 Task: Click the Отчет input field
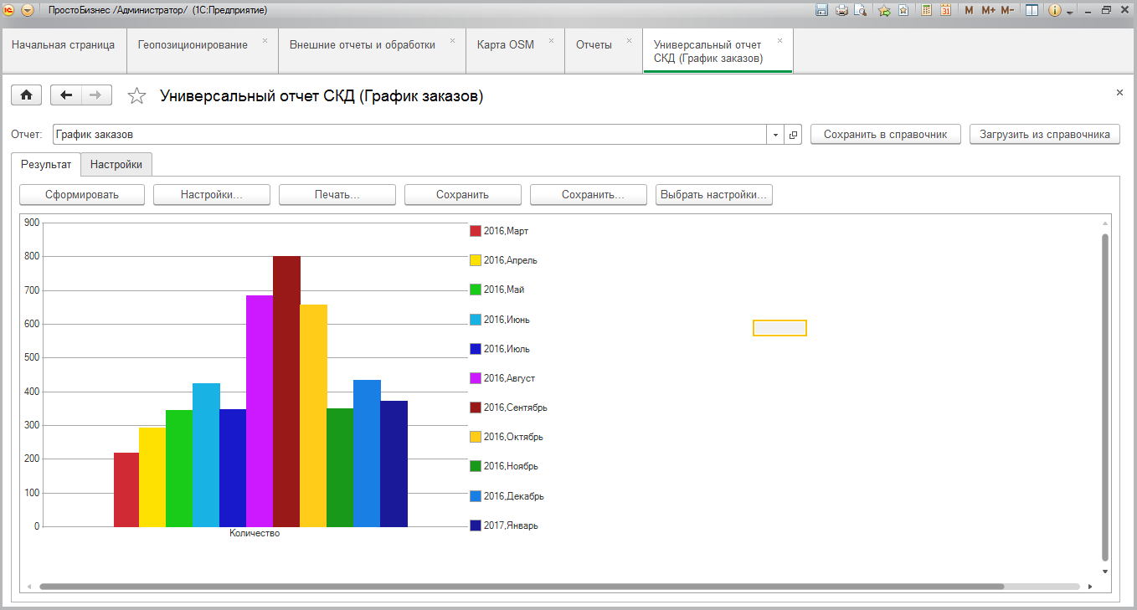coord(410,135)
